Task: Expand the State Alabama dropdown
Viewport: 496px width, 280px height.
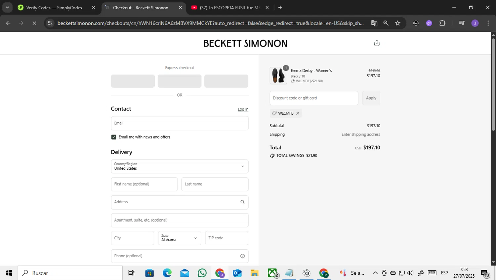Action: point(180,238)
